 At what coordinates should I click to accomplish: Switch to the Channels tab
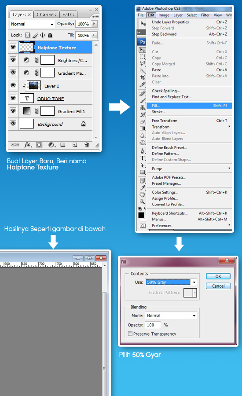(x=46, y=15)
